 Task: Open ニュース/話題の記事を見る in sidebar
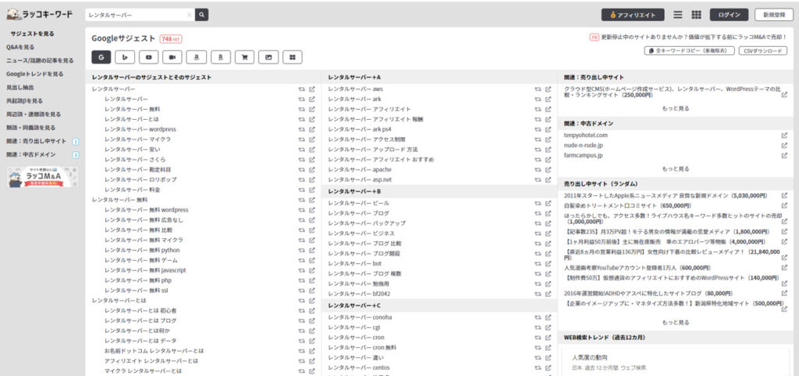(40, 61)
